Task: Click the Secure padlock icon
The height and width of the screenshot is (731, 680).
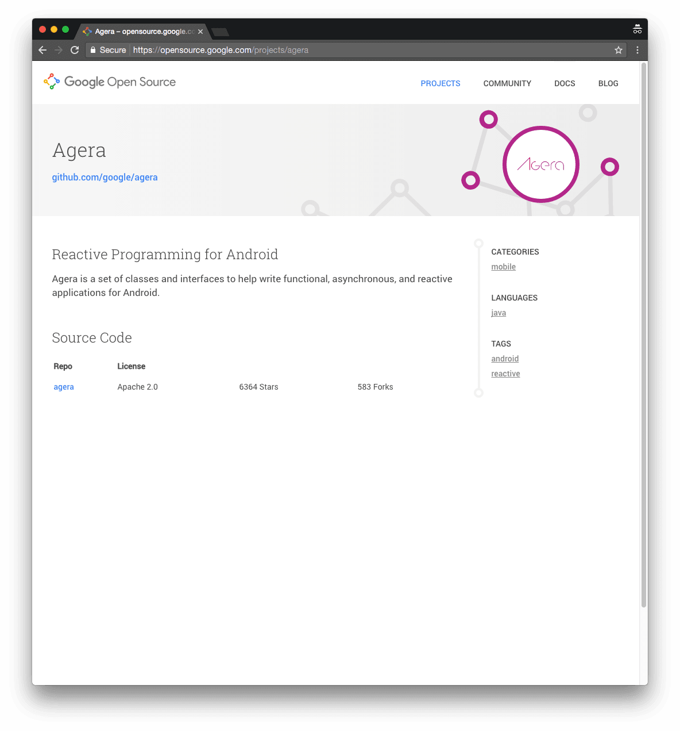Action: point(93,50)
